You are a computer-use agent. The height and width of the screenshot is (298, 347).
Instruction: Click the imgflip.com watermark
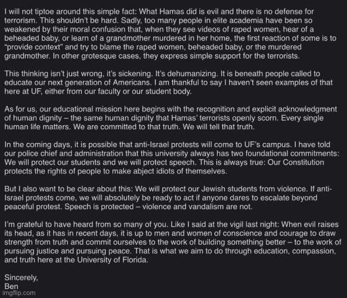[19, 293]
